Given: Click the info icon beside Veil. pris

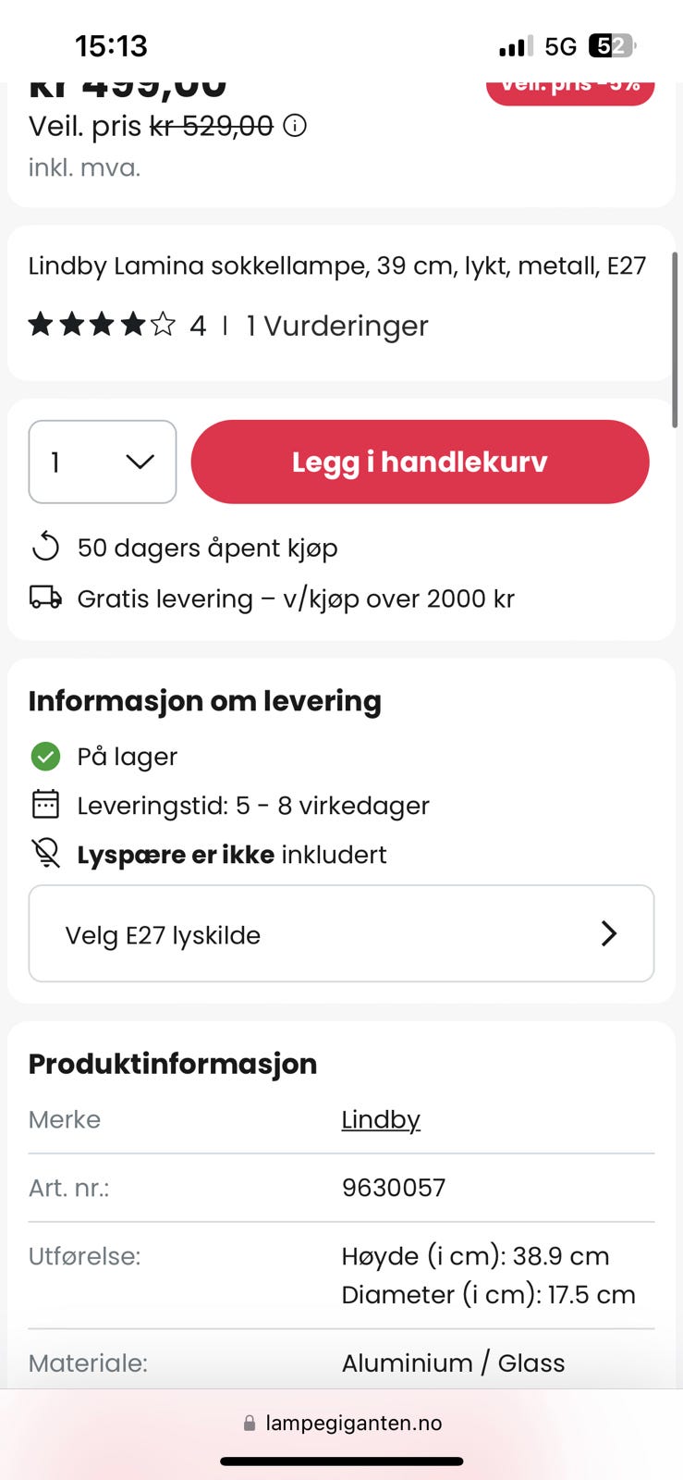Looking at the screenshot, I should [295, 126].
